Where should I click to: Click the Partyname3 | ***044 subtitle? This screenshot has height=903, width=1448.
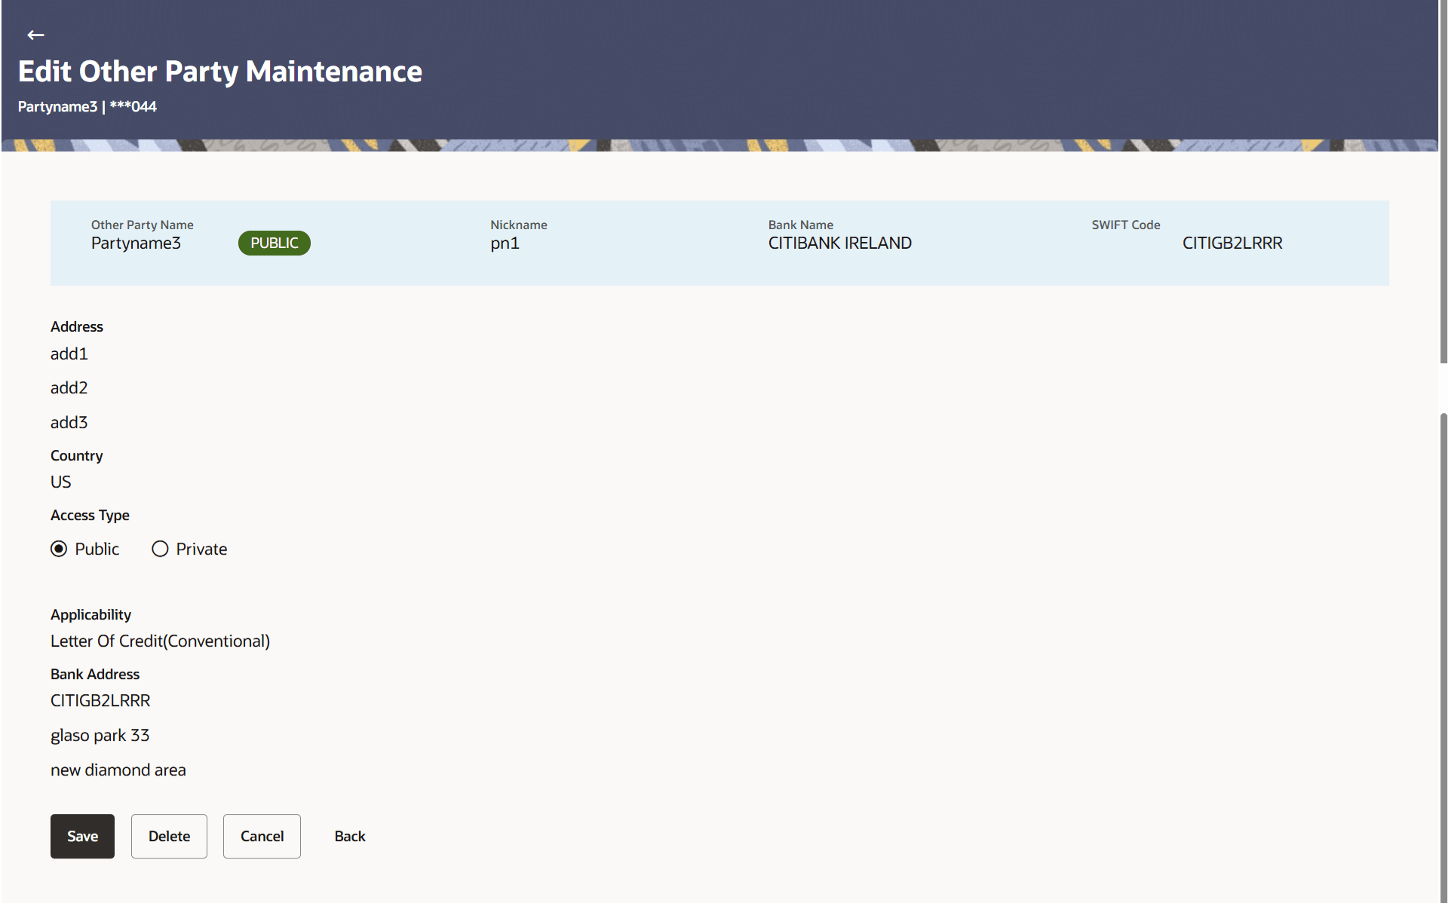pos(87,106)
